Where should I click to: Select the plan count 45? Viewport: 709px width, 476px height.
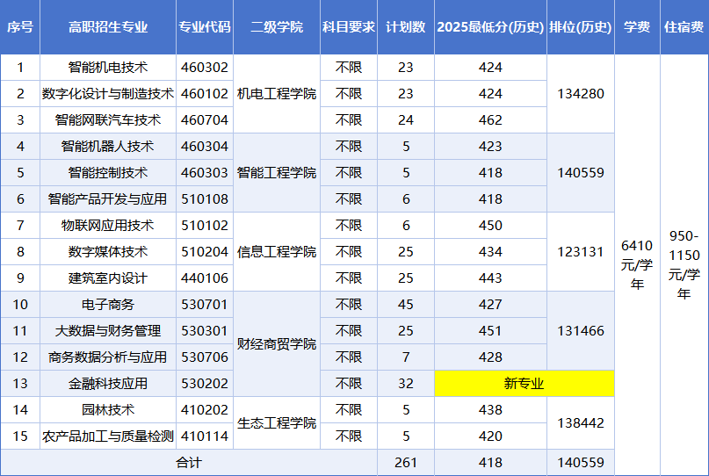(x=406, y=304)
